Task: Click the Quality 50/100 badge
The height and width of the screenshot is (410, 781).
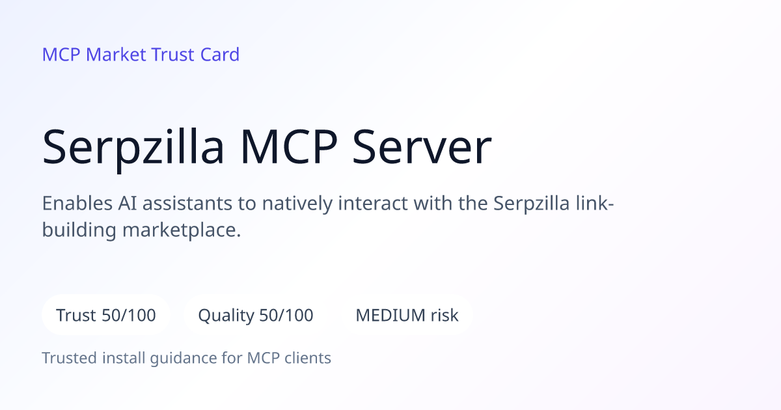Action: [256, 315]
